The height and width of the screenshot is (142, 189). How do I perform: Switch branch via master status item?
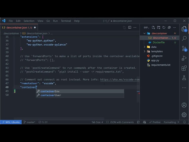coord(29,122)
